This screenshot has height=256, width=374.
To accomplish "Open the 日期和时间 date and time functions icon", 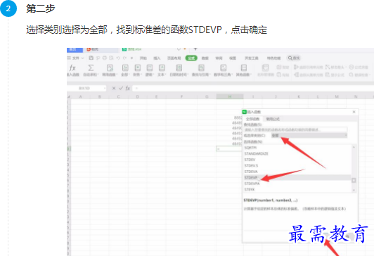I will click(179, 68).
